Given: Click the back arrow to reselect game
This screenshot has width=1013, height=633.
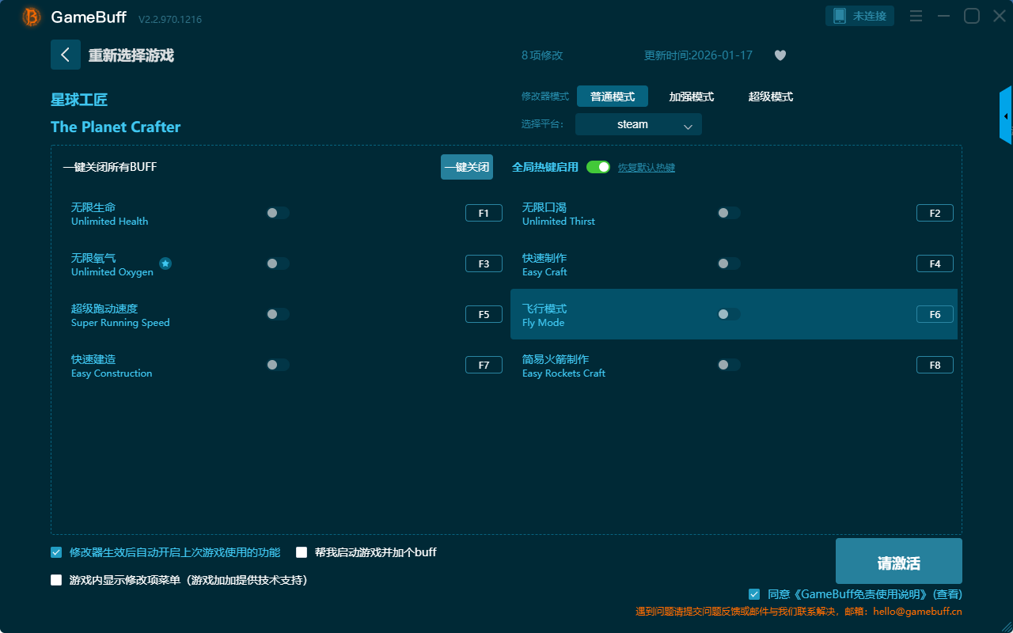Looking at the screenshot, I should point(66,55).
